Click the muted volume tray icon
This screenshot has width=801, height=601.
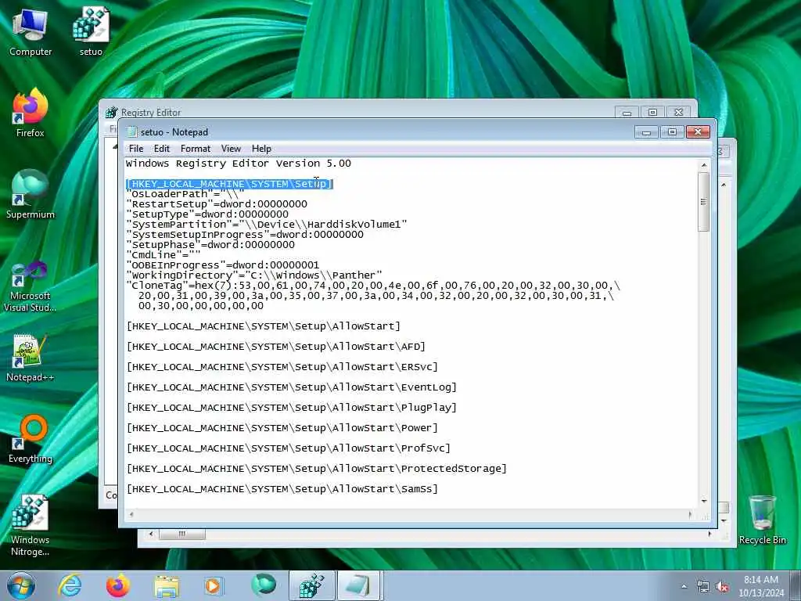(722, 587)
